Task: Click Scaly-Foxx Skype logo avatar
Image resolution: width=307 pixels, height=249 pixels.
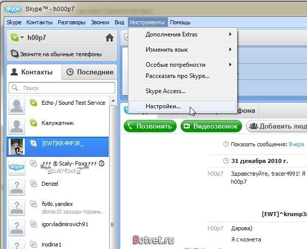Action: pyautogui.click(x=17, y=167)
